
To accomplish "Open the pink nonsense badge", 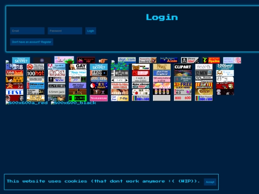I will 99,98.
